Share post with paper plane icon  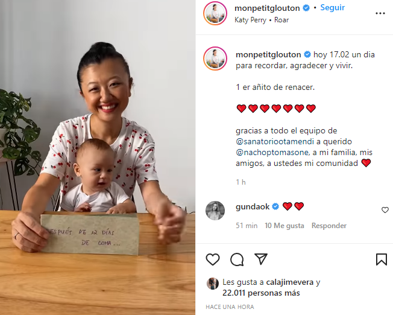(x=261, y=259)
